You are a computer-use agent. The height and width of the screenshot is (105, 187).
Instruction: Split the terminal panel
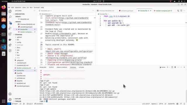(172, 67)
